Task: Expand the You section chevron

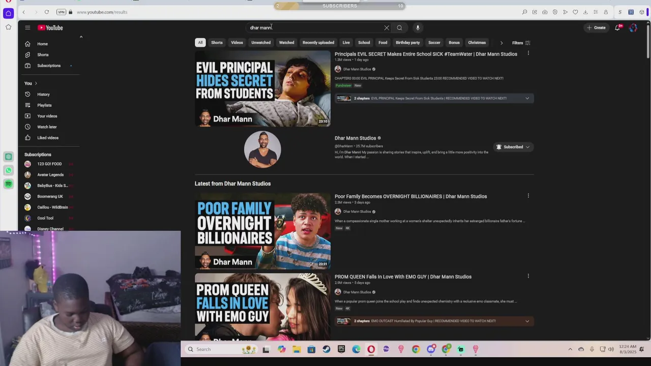Action: tap(36, 83)
